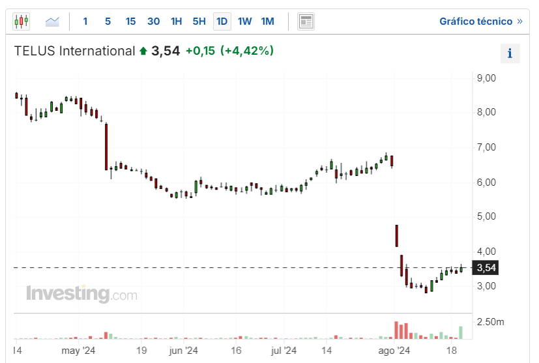Click the long red candle in mid-May
The width and height of the screenshot is (539, 363).
106,147
